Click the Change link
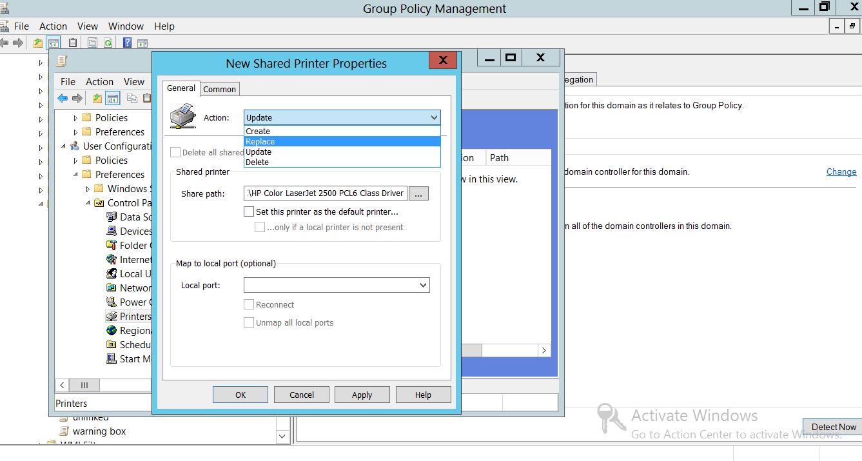 pyautogui.click(x=841, y=172)
